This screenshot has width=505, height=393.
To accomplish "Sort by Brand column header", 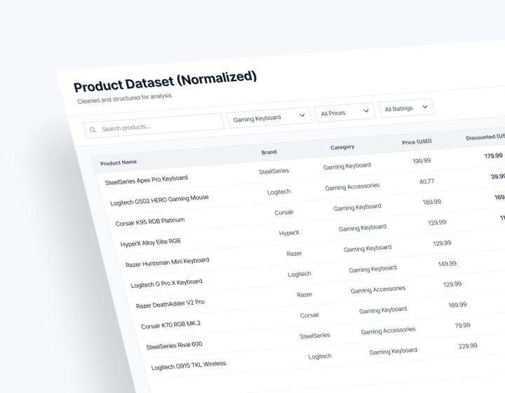I will pyautogui.click(x=269, y=152).
